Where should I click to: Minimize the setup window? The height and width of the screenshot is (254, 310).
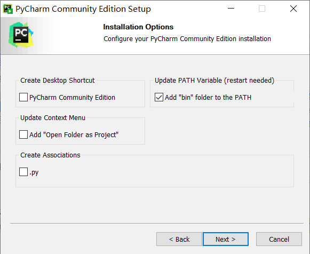[231, 9]
